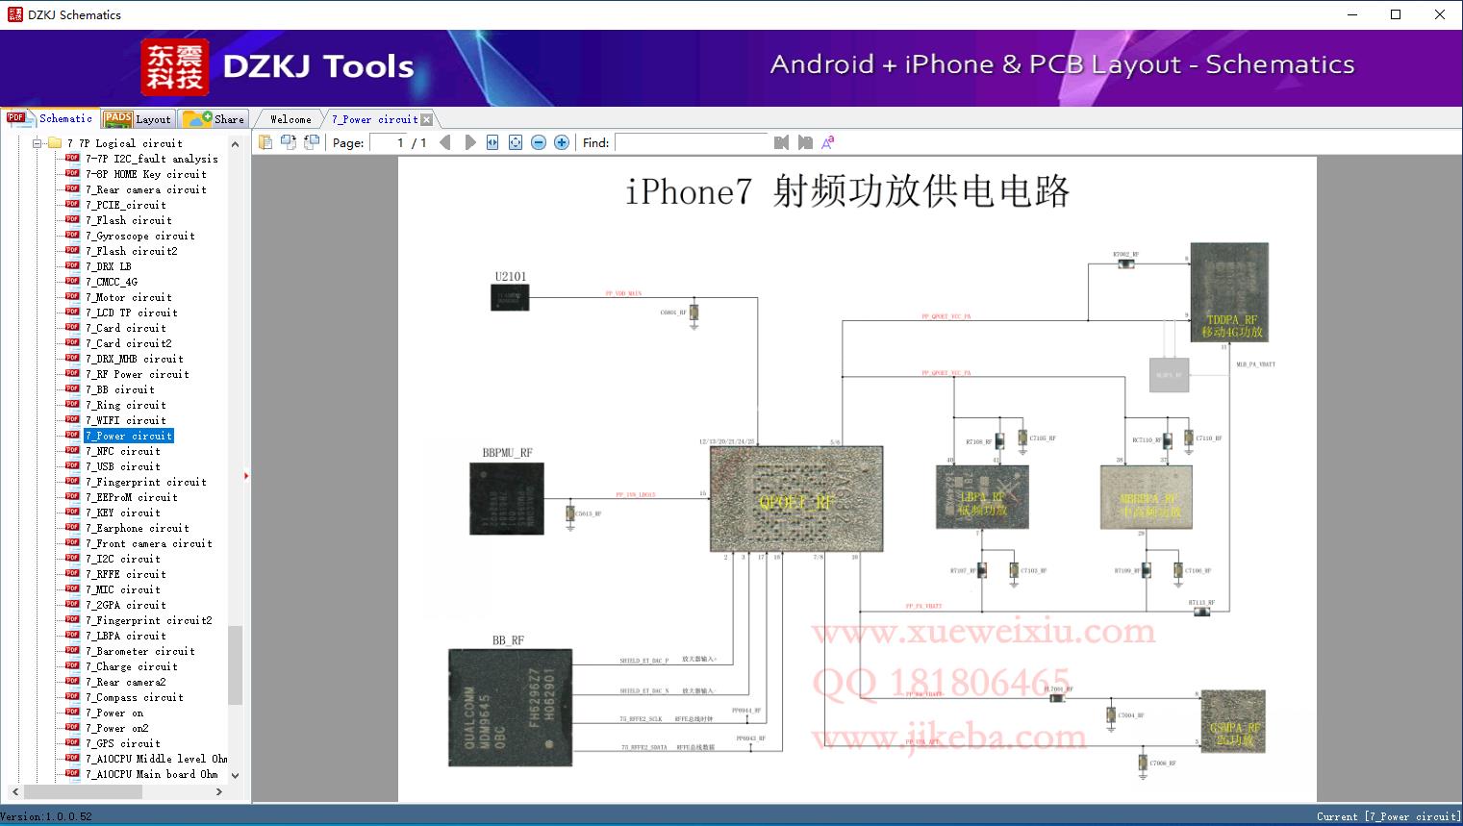Image resolution: width=1463 pixels, height=826 pixels.
Task: Open 7_Power on2 schematic
Action: [116, 728]
